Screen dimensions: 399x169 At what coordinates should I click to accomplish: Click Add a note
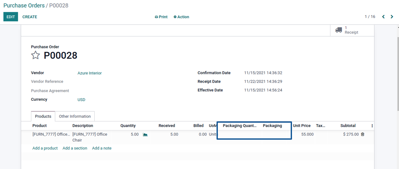(x=102, y=148)
